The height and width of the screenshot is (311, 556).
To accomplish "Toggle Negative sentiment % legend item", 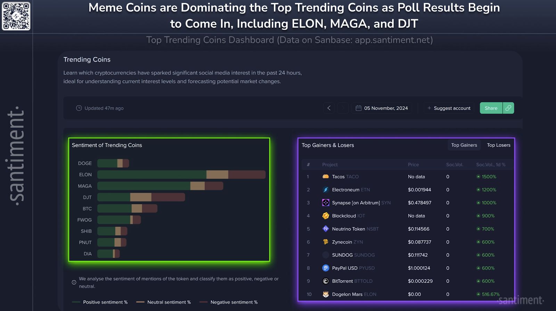I will pos(229,302).
